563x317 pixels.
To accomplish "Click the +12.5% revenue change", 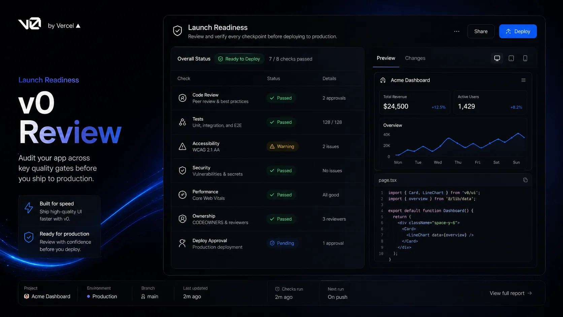I will (x=438, y=107).
